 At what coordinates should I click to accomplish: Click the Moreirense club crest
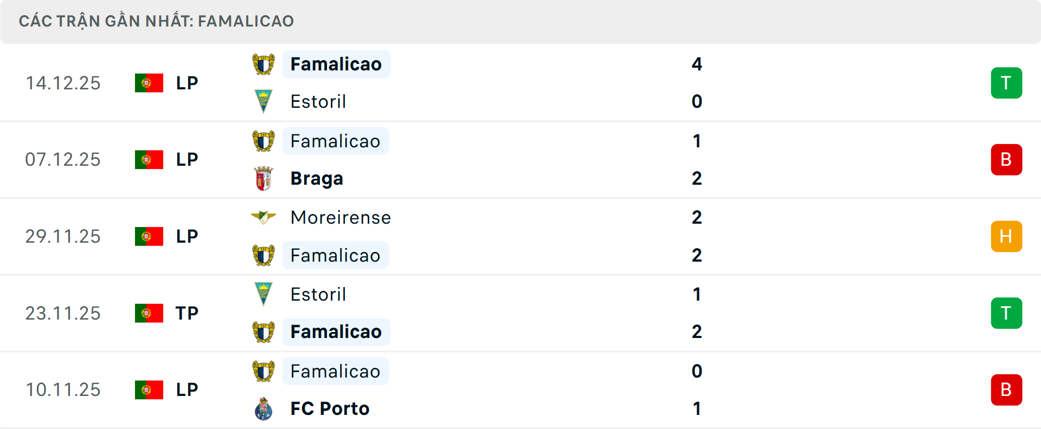tap(264, 217)
